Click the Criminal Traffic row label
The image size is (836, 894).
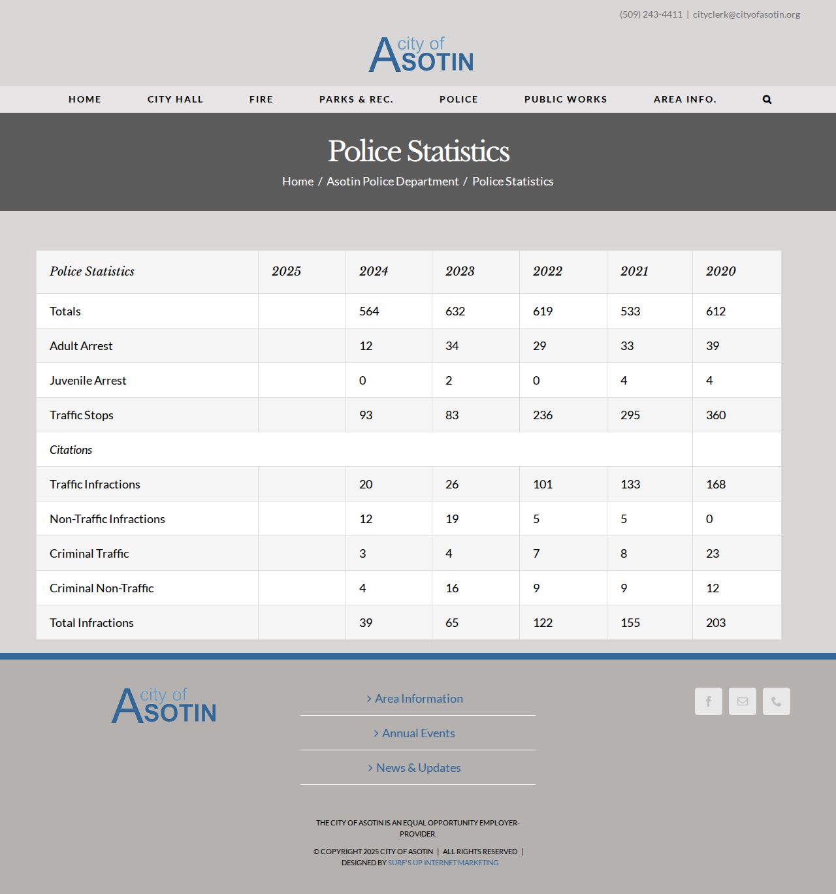pos(89,554)
